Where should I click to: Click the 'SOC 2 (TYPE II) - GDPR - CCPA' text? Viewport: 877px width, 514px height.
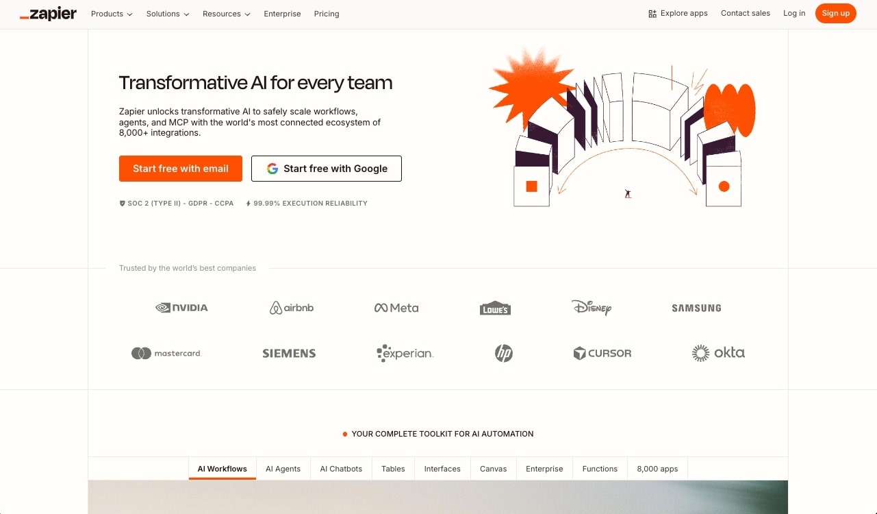pyautogui.click(x=181, y=204)
